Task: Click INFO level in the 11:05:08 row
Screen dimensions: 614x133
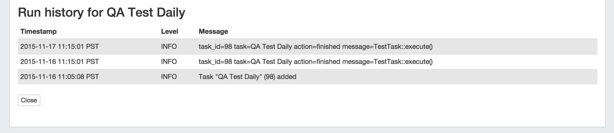Action: pos(169,77)
